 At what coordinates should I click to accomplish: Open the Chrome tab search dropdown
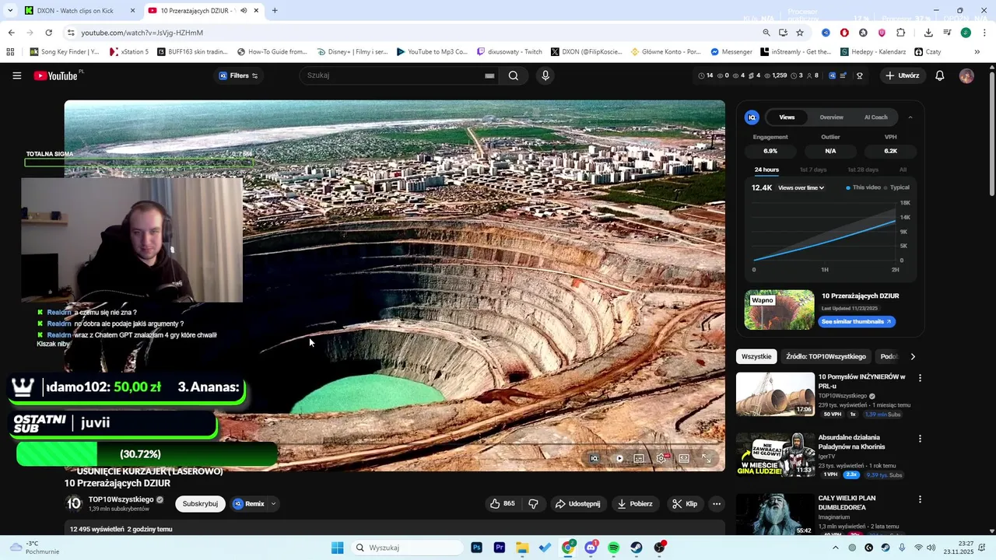[10, 11]
